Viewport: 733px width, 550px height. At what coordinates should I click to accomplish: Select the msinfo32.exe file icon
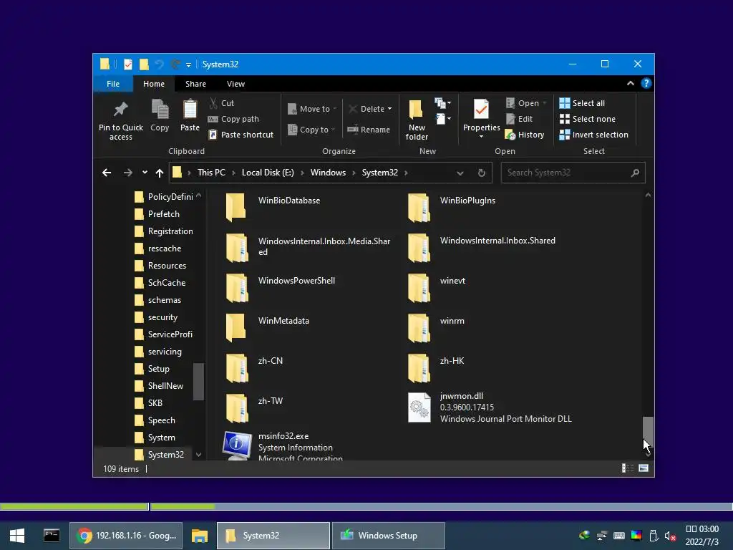pos(236,445)
